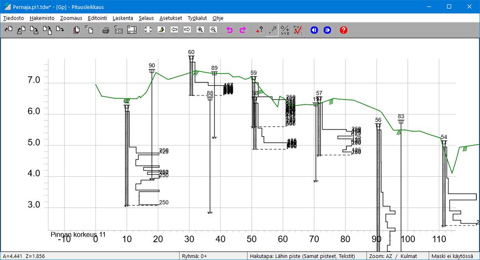This screenshot has height=260, width=480.
Task: Click the XYZ coordinates icon
Action: (285, 30)
